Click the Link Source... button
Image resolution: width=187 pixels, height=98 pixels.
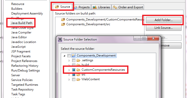pyautogui.click(x=164, y=28)
